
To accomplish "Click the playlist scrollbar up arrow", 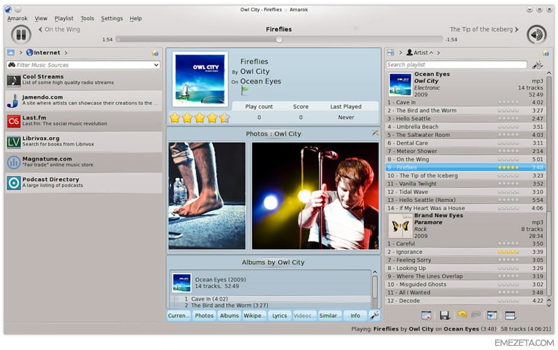I will [x=549, y=73].
